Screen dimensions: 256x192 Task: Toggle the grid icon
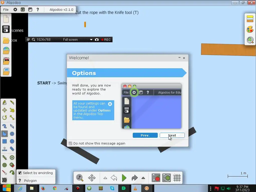(177, 178)
